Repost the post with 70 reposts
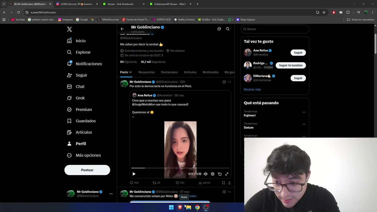The width and height of the screenshot is (377, 212). point(156,183)
